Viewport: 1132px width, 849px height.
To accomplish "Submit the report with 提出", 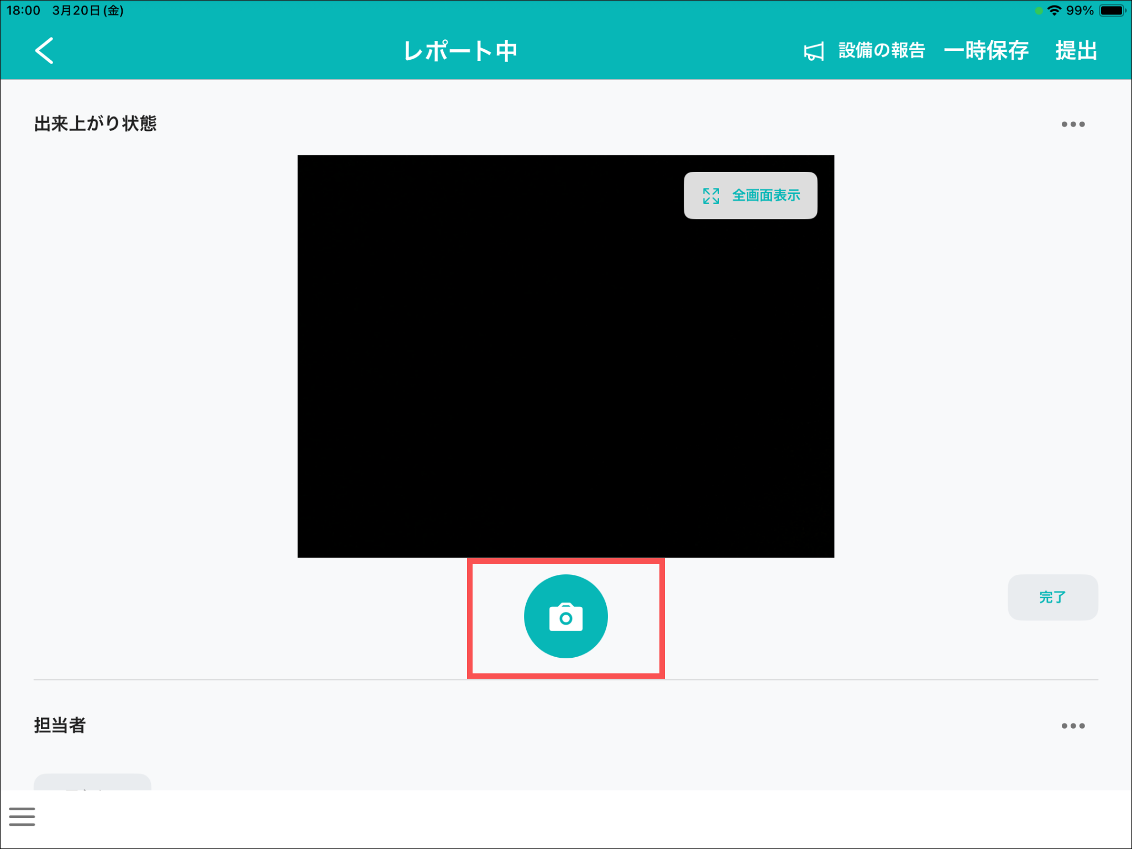I will [x=1076, y=51].
